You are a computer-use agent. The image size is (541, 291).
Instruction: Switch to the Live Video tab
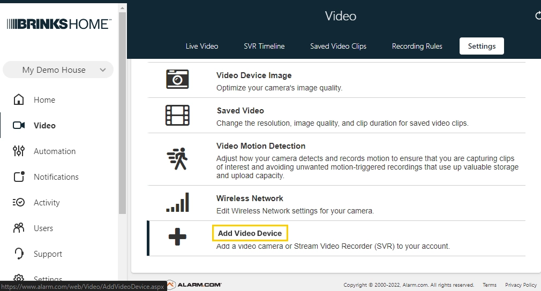[202, 46]
